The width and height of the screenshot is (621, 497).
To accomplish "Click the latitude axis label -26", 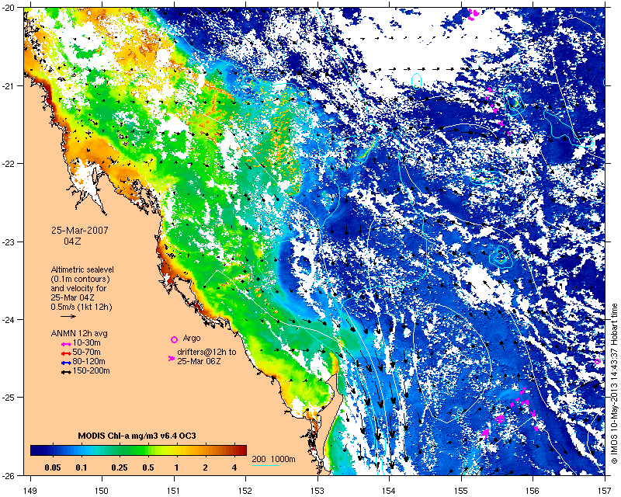I will point(8,475).
